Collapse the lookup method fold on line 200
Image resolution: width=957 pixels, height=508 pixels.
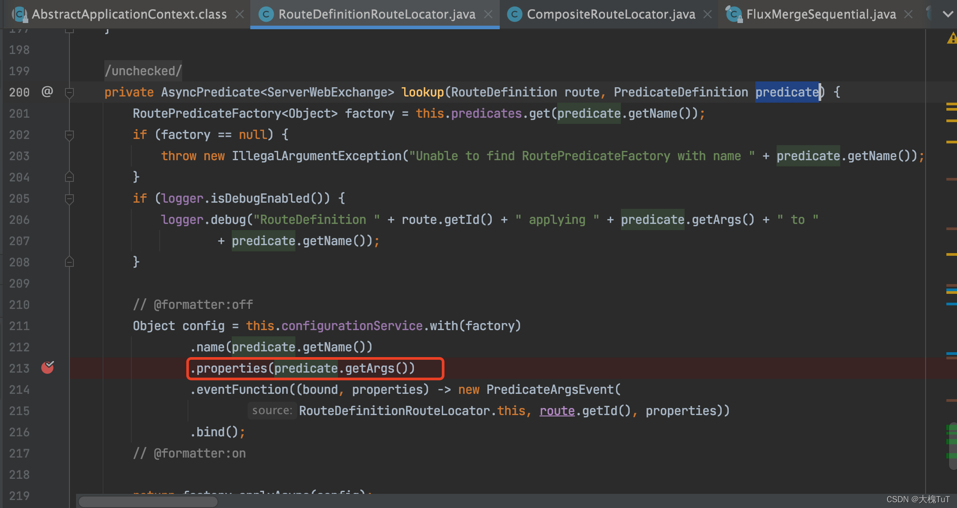tap(69, 92)
